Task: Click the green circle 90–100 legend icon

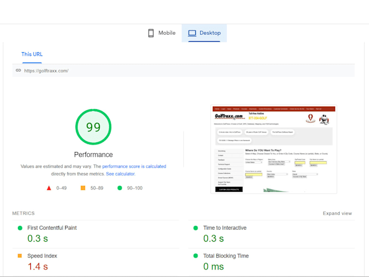Action: click(x=120, y=188)
